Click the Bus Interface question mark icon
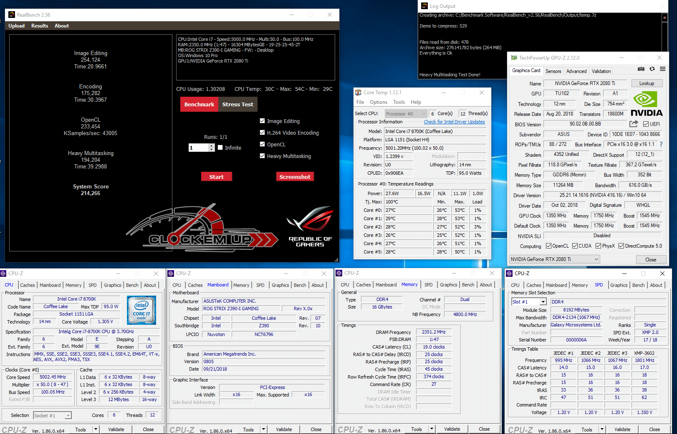The image size is (677, 434). [661, 144]
